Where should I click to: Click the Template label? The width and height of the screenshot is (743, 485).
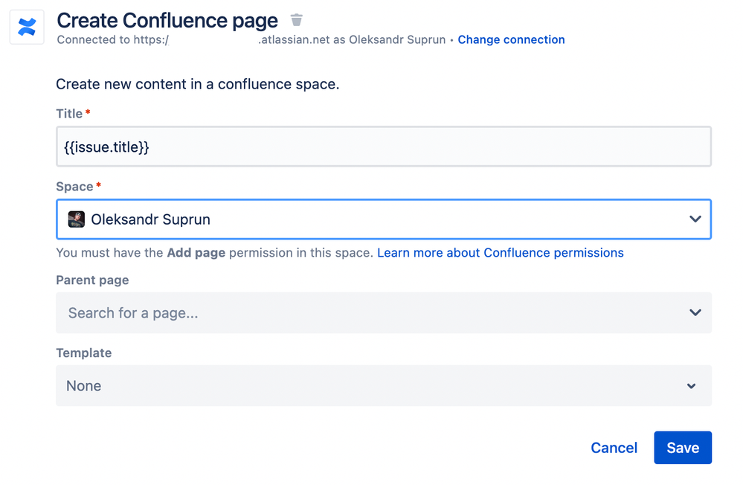pos(83,353)
